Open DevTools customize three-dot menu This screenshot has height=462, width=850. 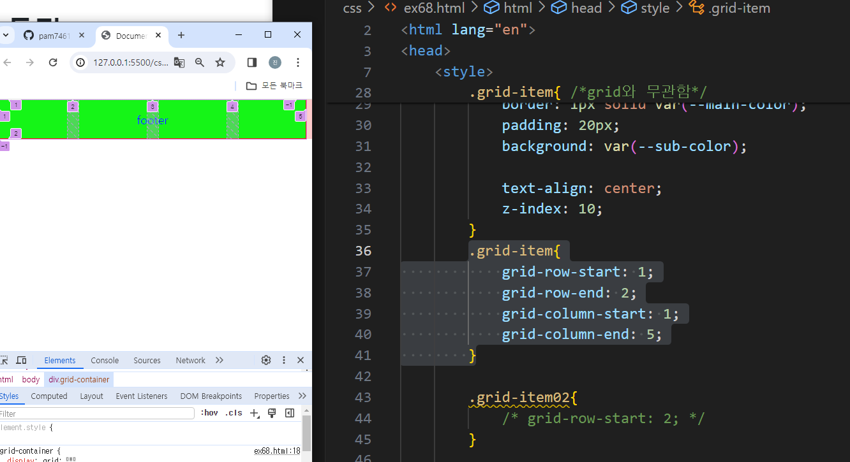(x=284, y=360)
